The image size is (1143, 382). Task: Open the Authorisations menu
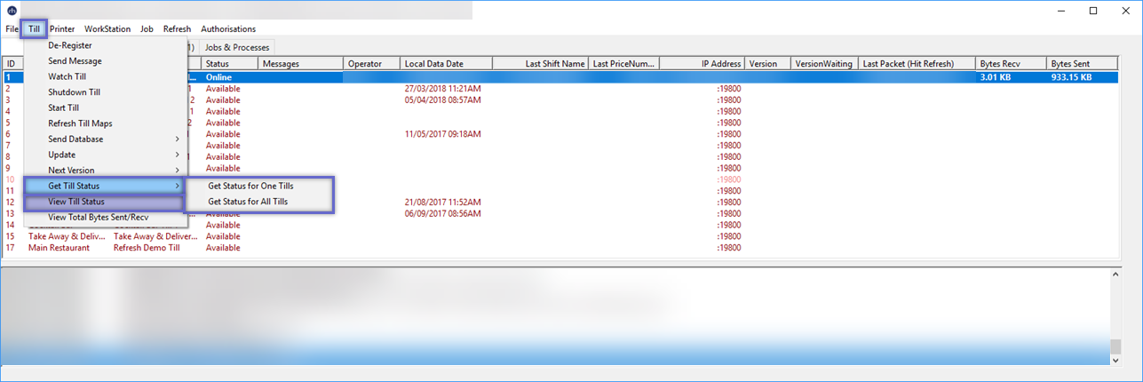pos(228,29)
